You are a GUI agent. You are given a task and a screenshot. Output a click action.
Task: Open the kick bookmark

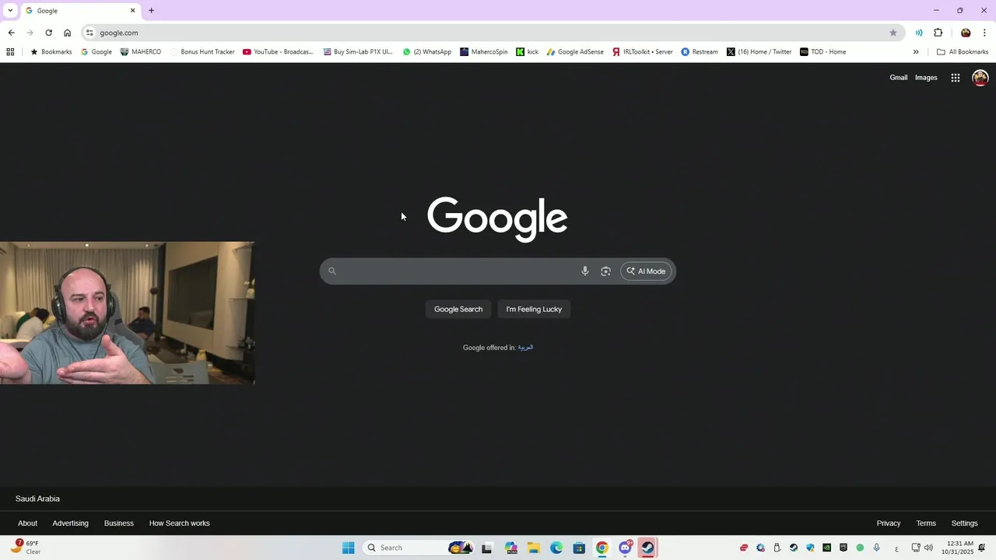pyautogui.click(x=527, y=52)
